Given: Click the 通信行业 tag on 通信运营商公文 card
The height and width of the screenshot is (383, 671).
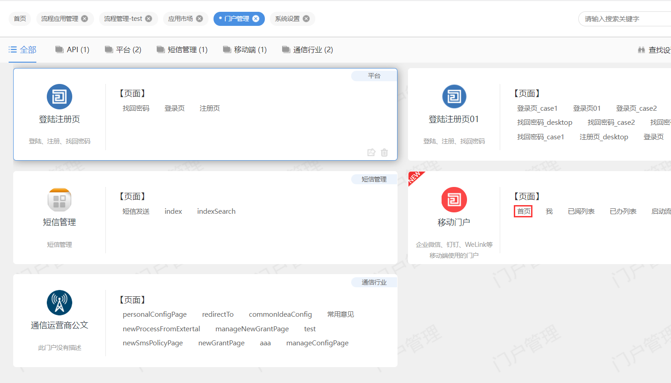Looking at the screenshot, I should click(x=374, y=282).
